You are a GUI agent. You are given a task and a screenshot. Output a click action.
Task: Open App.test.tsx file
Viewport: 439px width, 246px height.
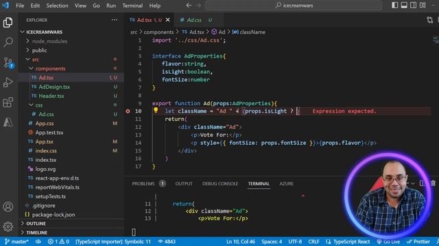49,133
